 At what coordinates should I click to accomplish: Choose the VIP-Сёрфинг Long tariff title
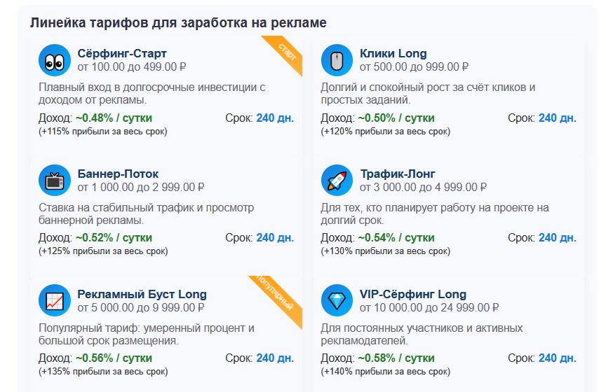coord(413,294)
